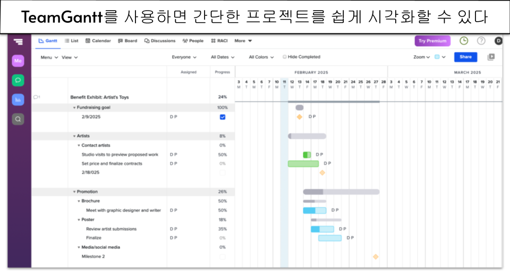Open the blue bar chart reports icon

point(18,100)
